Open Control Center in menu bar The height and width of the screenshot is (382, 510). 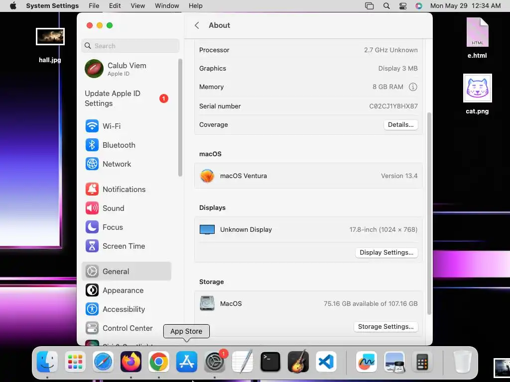[x=402, y=6]
